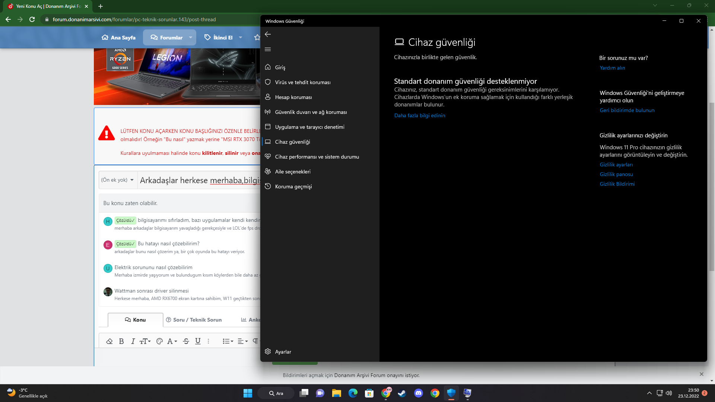
Task: Open Güvenlik duvarı ve ağ koruması
Action: 311,112
